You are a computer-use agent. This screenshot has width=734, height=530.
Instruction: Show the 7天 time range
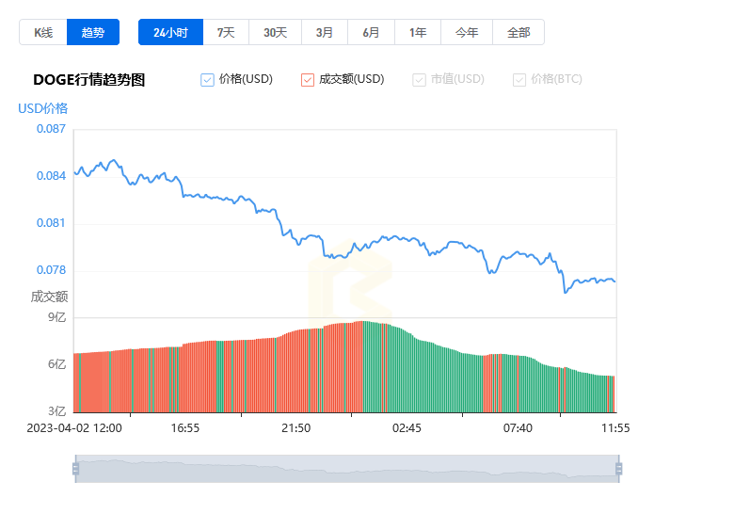point(226,32)
